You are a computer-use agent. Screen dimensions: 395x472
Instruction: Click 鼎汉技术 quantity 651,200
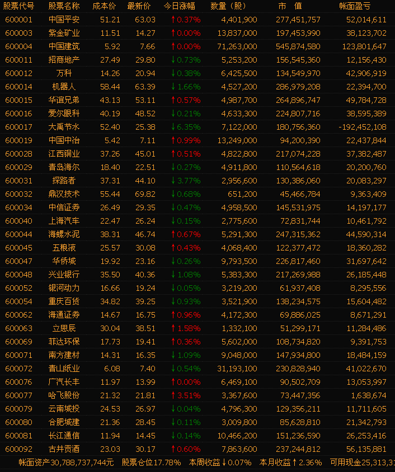[x=242, y=194]
